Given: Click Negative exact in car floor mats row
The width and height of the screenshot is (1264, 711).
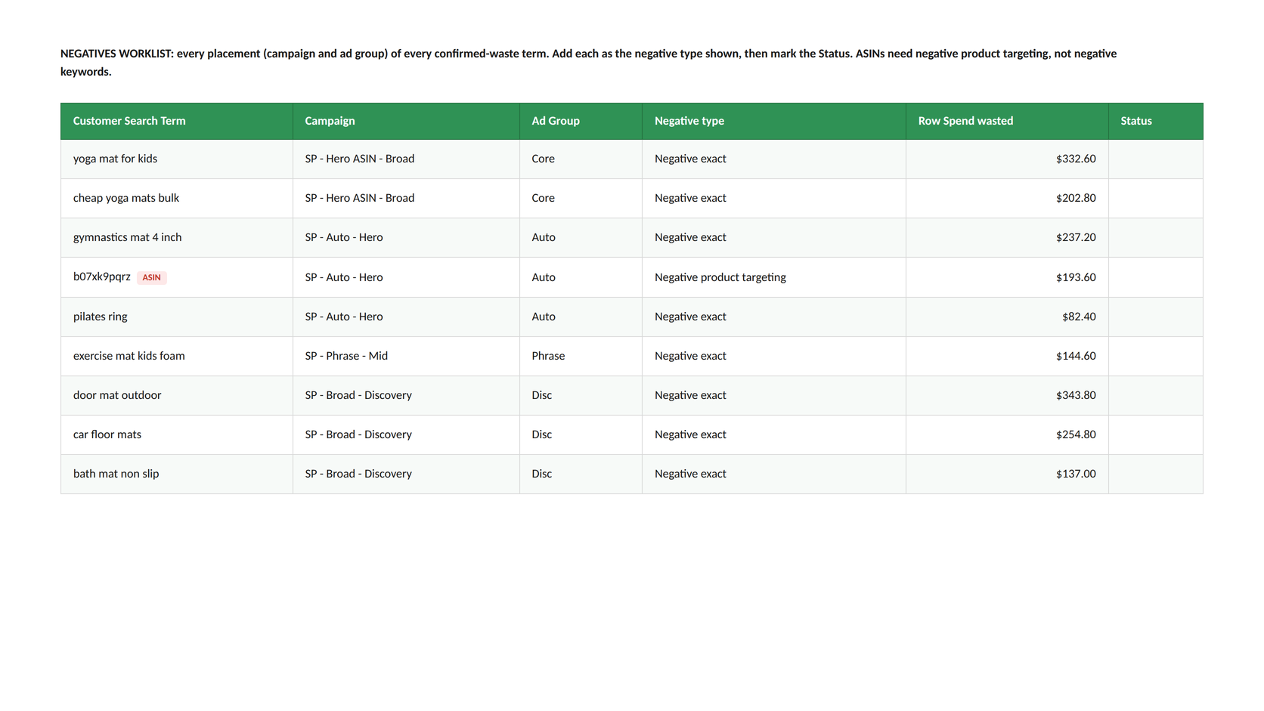Looking at the screenshot, I should [690, 434].
